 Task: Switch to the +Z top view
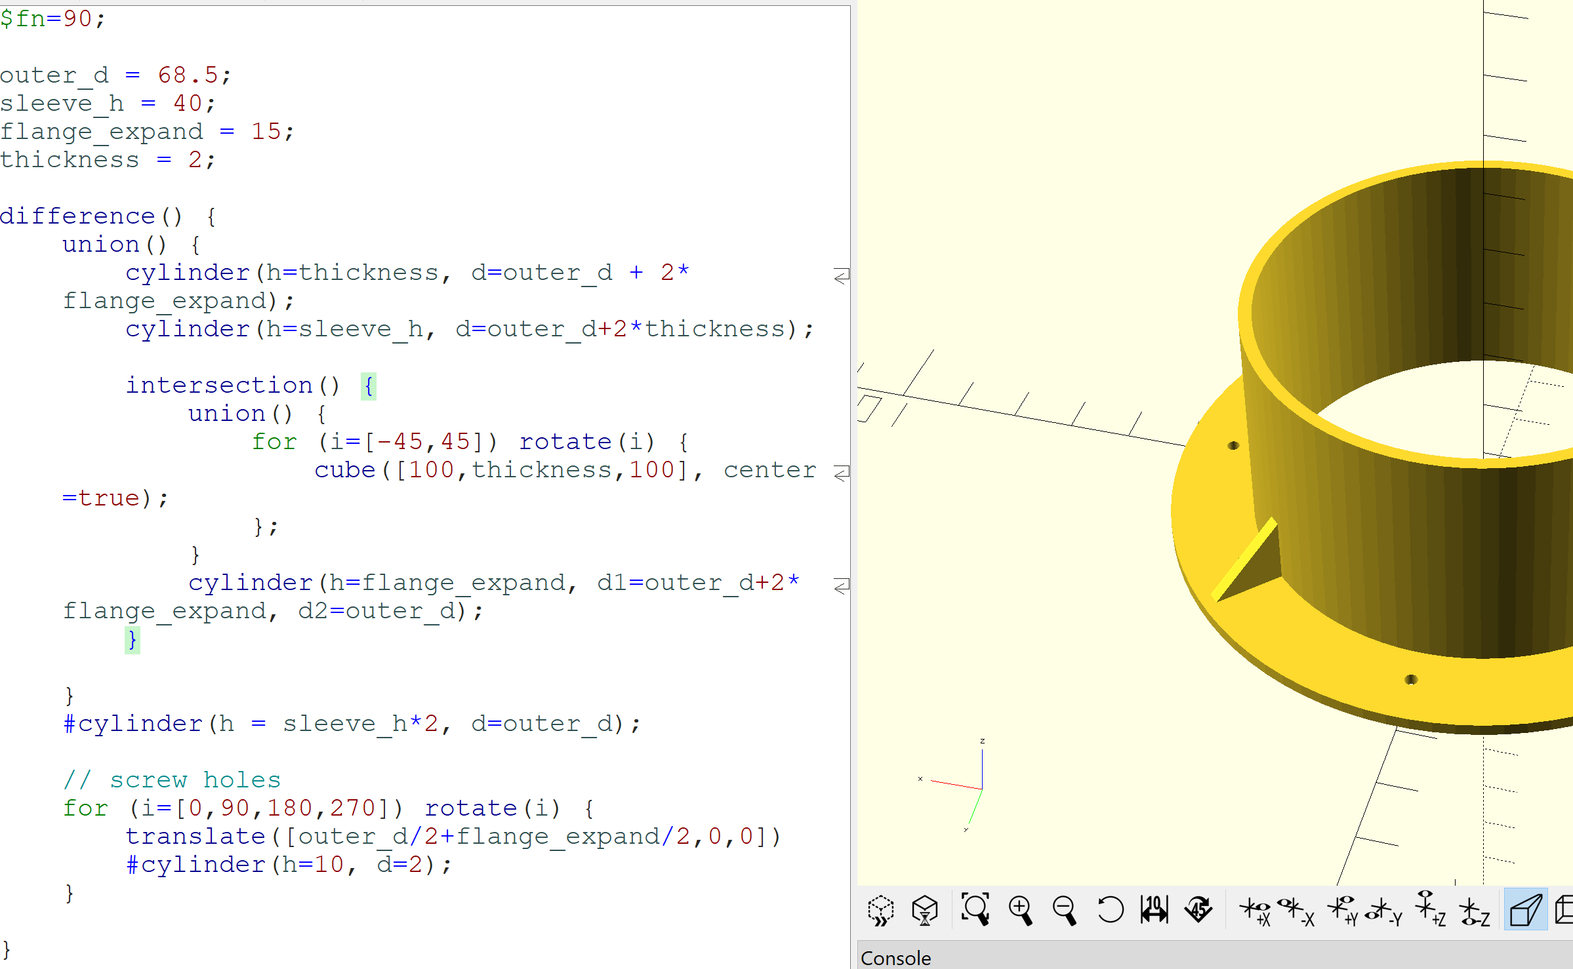1430,909
